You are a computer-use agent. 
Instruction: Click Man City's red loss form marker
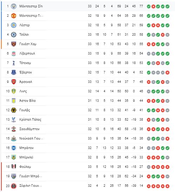[153, 7]
